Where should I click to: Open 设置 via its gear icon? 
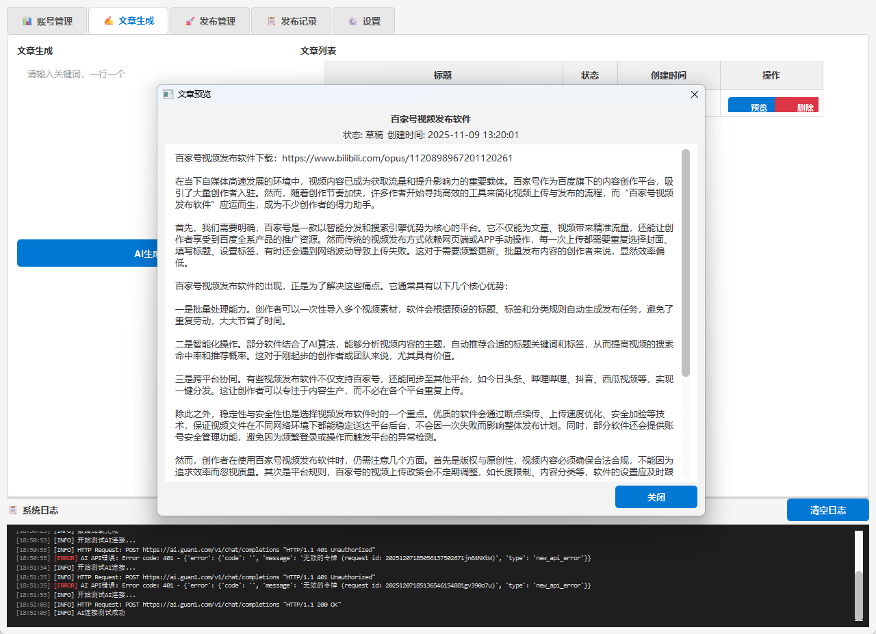(353, 21)
